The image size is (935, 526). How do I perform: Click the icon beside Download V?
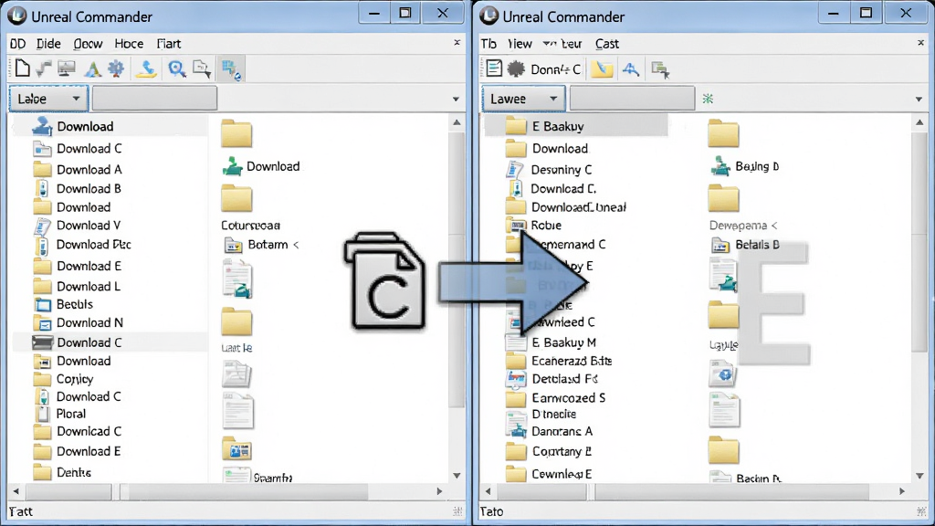tap(42, 226)
